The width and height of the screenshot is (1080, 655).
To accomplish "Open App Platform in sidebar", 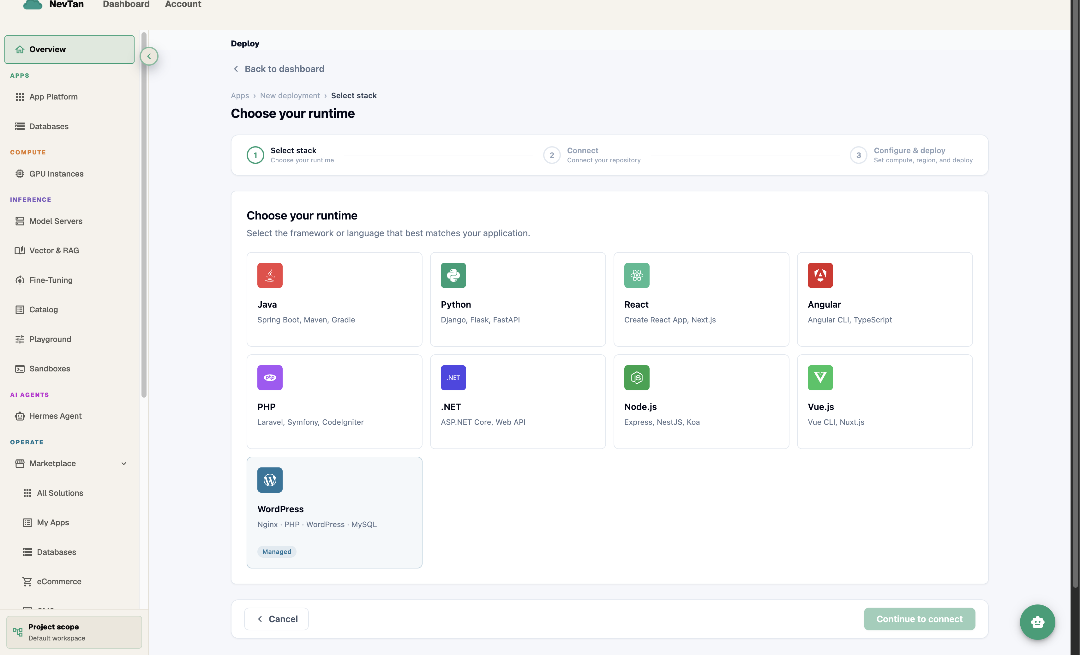I will tap(69, 97).
